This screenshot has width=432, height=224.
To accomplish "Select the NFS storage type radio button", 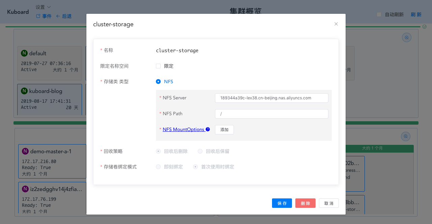I will [158, 81].
